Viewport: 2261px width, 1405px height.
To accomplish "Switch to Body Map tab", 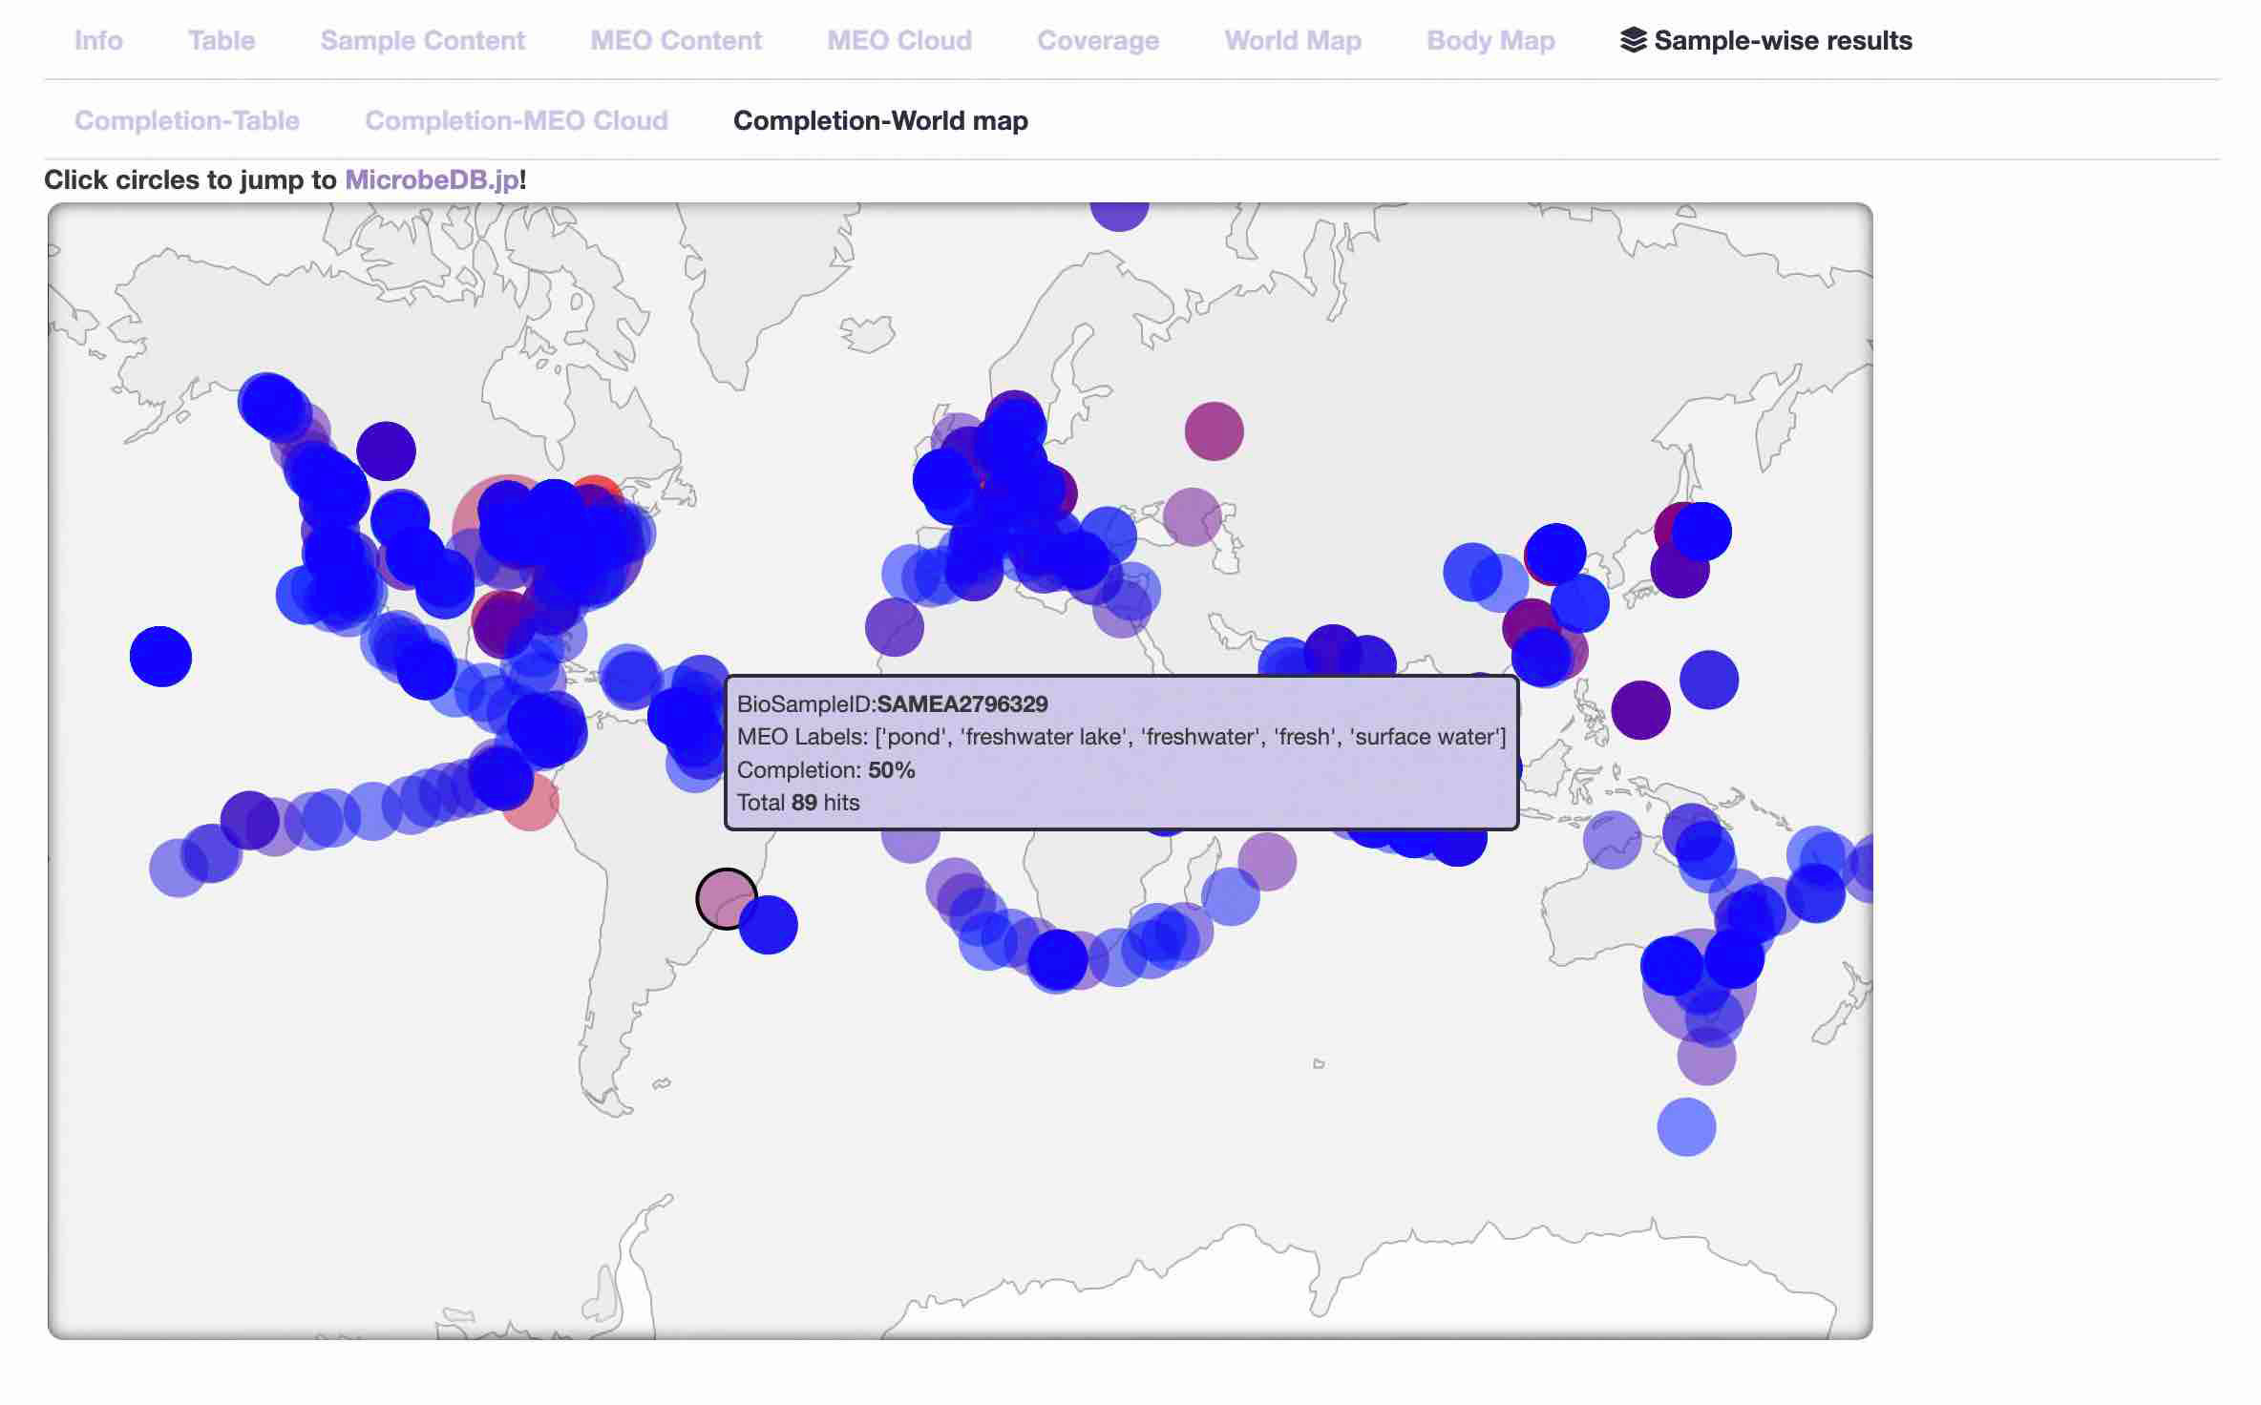I will [1490, 40].
